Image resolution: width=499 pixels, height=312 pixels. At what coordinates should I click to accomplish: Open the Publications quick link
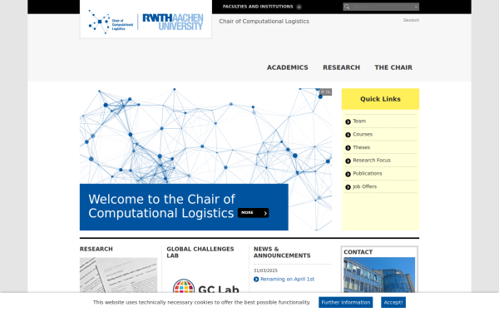click(x=368, y=174)
